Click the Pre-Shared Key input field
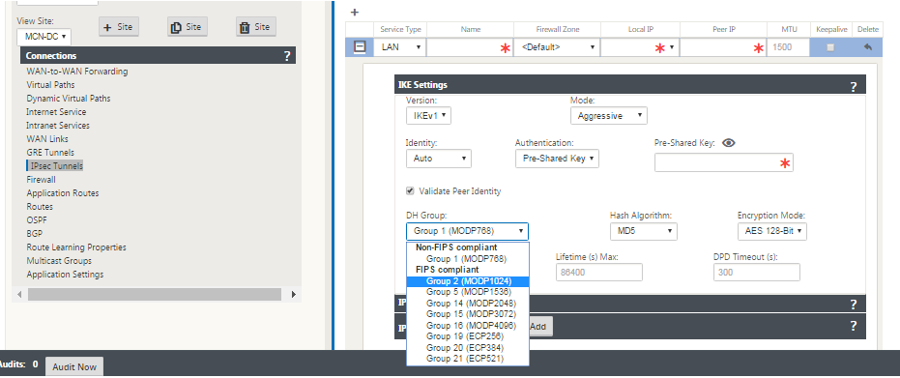Viewport: 900px width, 378px height. coord(723,163)
